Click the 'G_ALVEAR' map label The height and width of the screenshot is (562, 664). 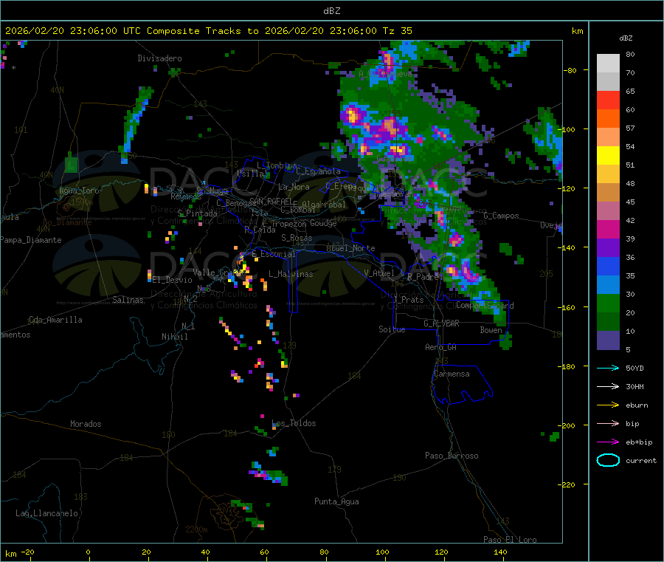(x=441, y=323)
